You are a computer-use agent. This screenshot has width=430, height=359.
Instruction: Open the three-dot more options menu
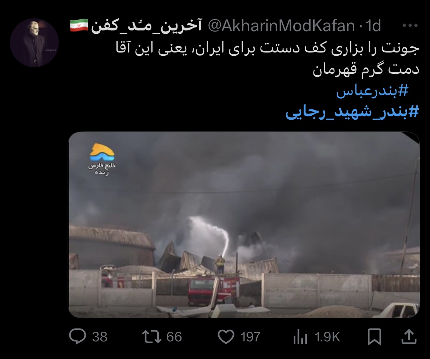[410, 25]
